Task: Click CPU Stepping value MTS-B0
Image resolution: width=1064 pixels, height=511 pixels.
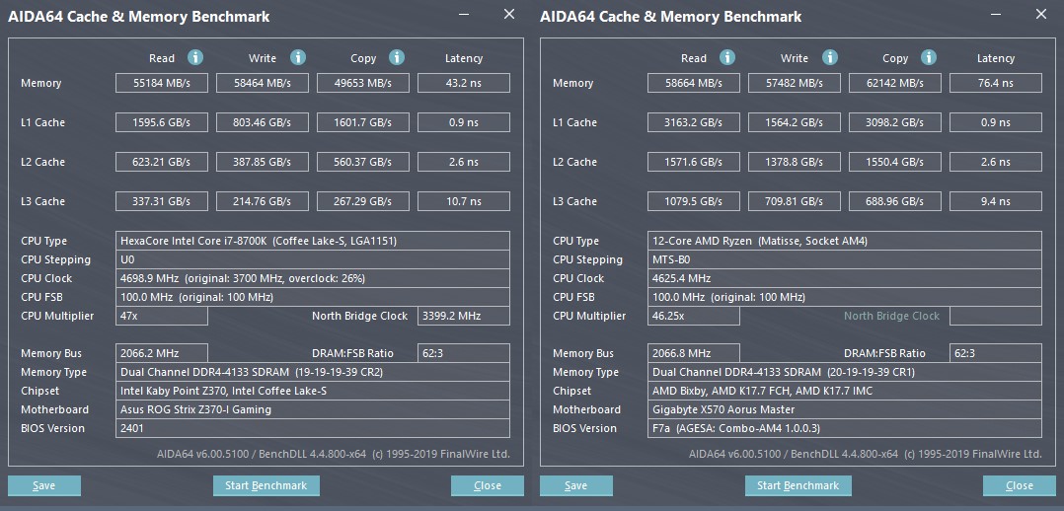Action: 845,259
